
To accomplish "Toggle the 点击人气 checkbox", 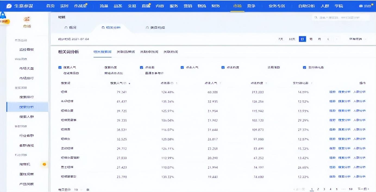I will pos(182,68).
